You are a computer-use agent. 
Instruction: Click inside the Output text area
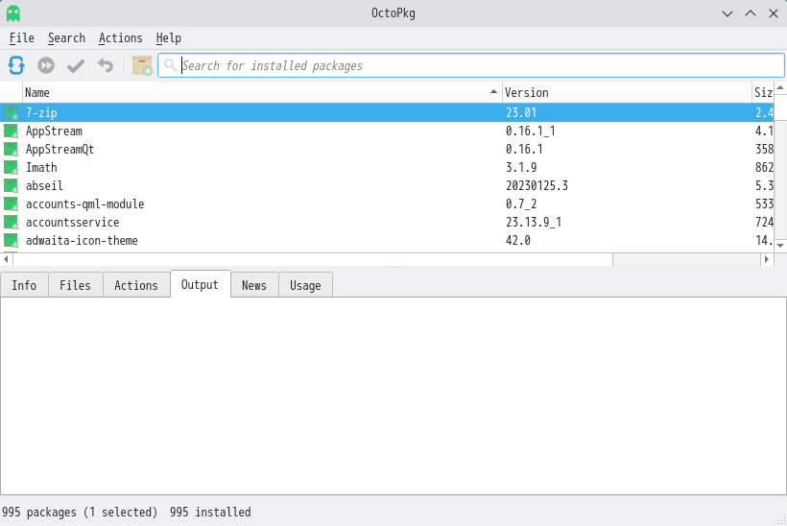click(393, 395)
